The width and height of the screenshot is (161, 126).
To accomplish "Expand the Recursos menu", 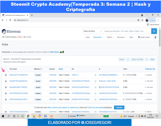I will pyautogui.click(x=122, y=37).
